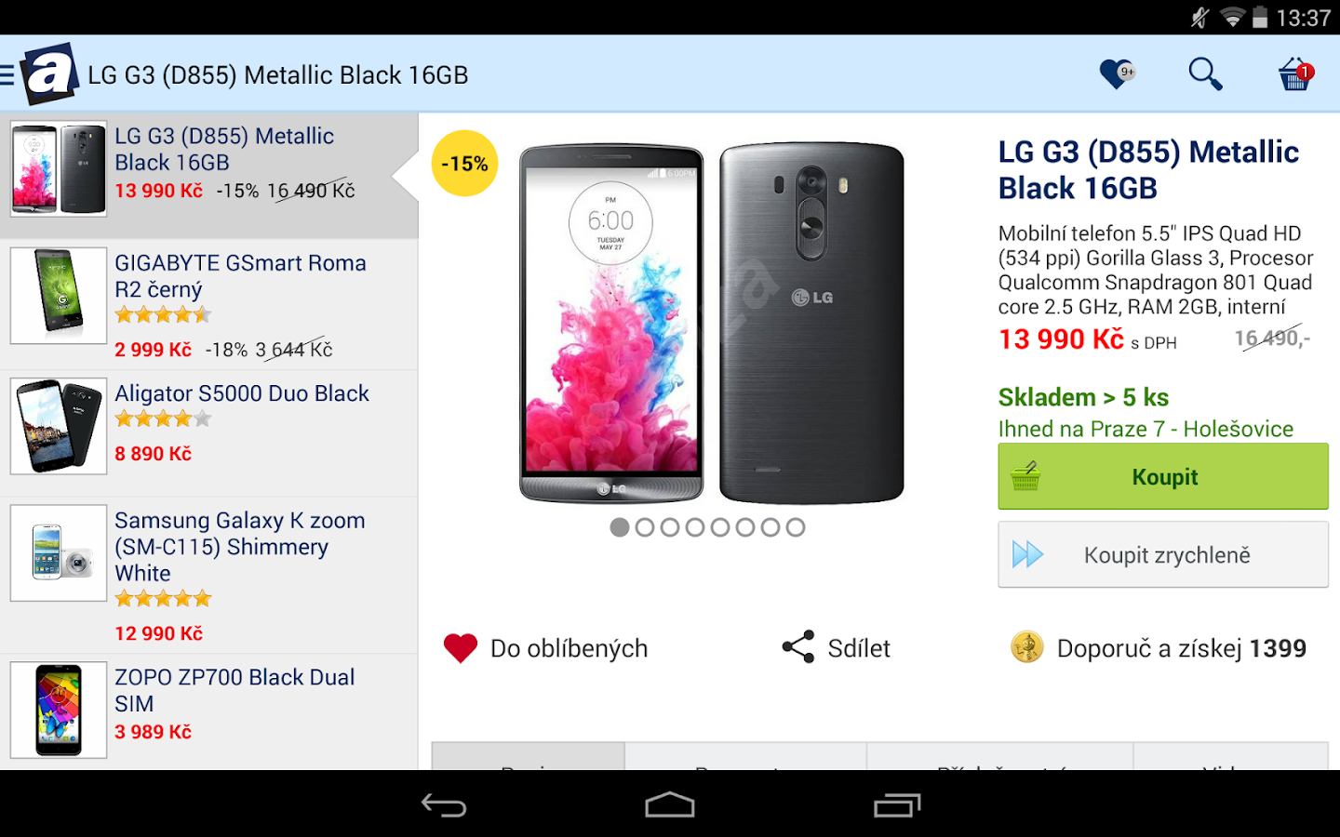Buy the phone with Koupit button

point(1163,476)
